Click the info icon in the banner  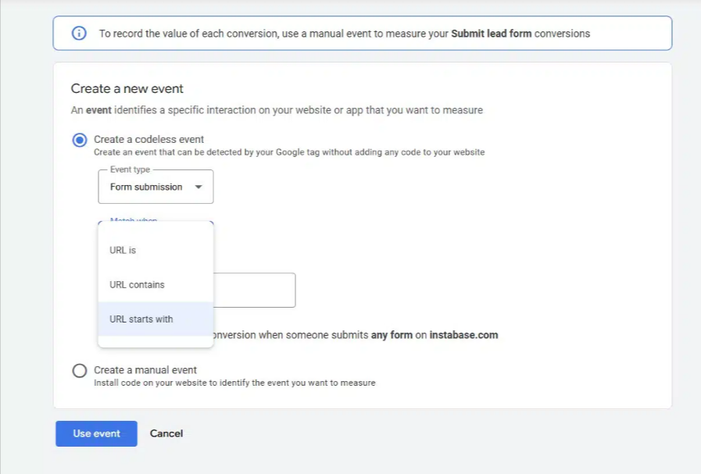pos(78,34)
